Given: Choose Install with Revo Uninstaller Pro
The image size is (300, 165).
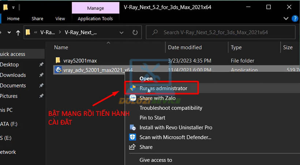Looking at the screenshot, I should 176,127.
